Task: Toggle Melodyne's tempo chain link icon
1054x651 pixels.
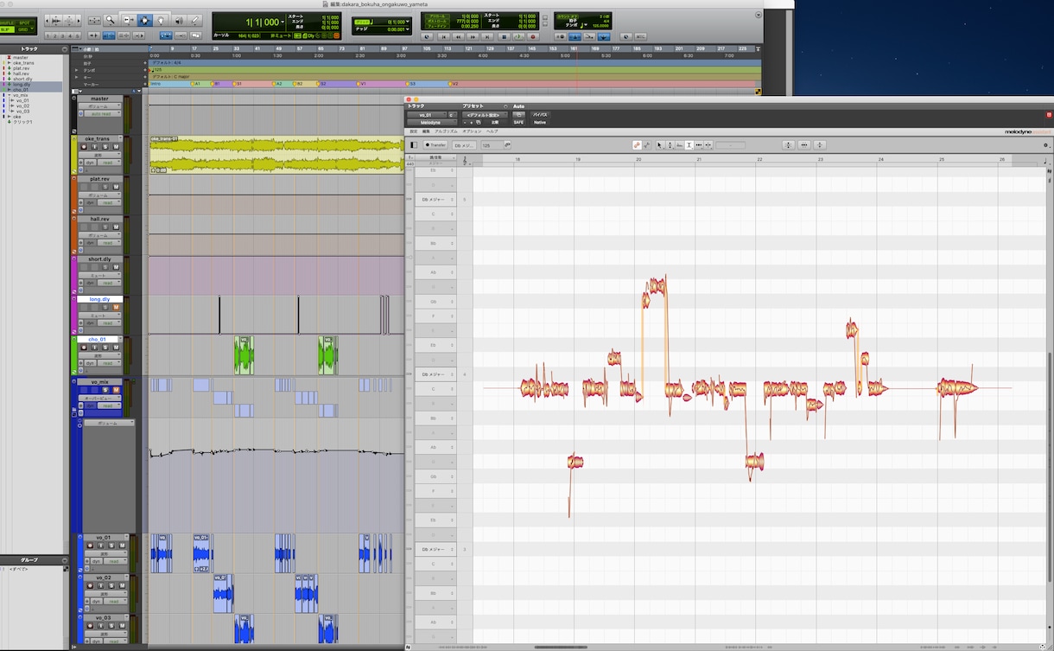Action: click(x=507, y=145)
